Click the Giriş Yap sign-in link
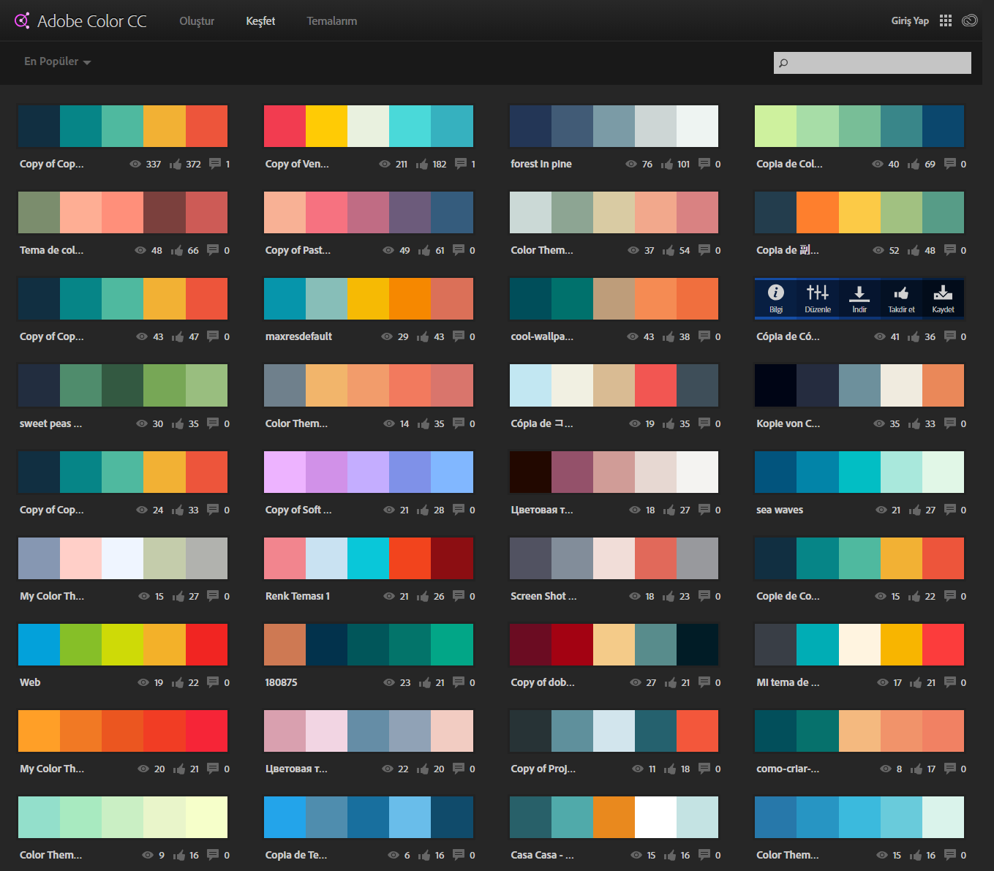This screenshot has height=871, width=994. pyautogui.click(x=910, y=20)
